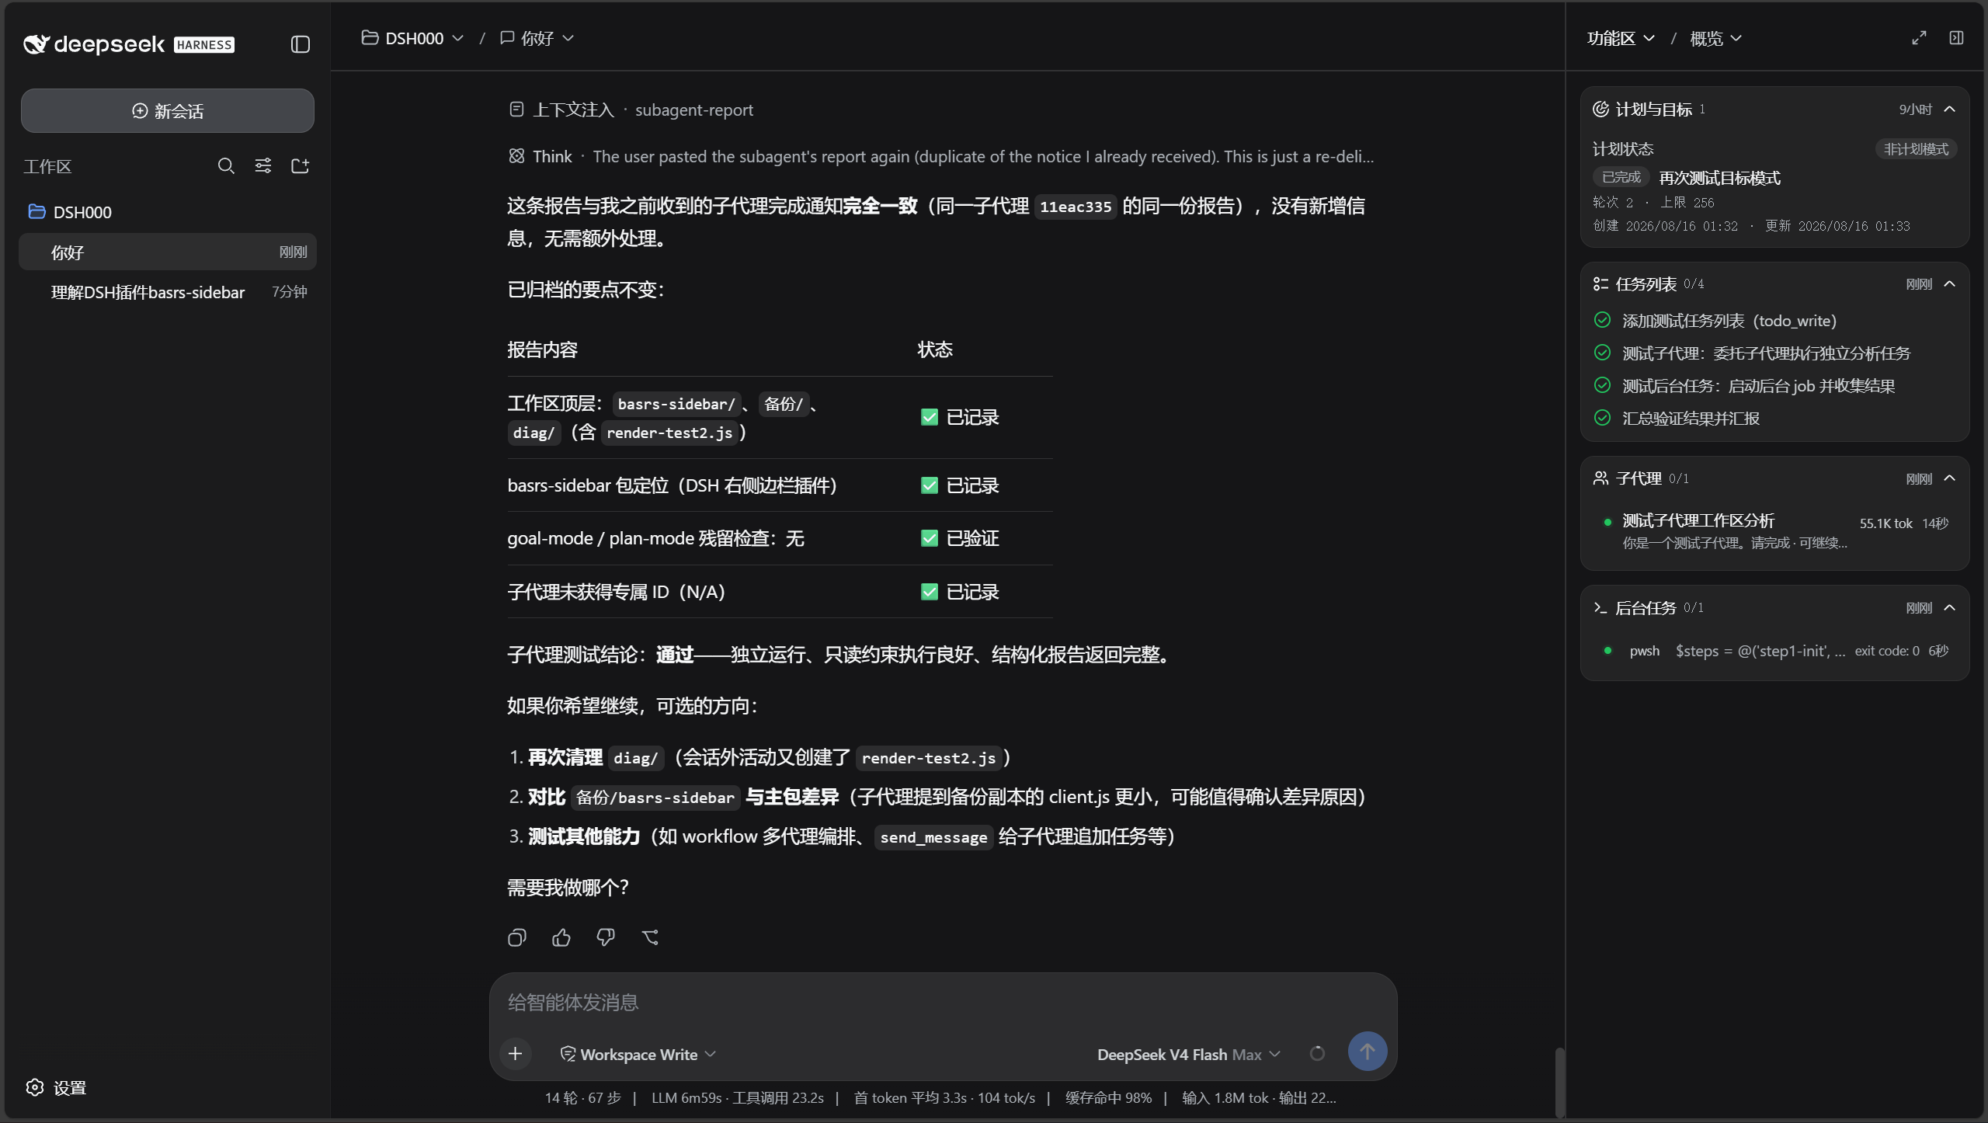Give the reply a thumbs up
Viewport: 1988px width, 1123px height.
pos(561,938)
